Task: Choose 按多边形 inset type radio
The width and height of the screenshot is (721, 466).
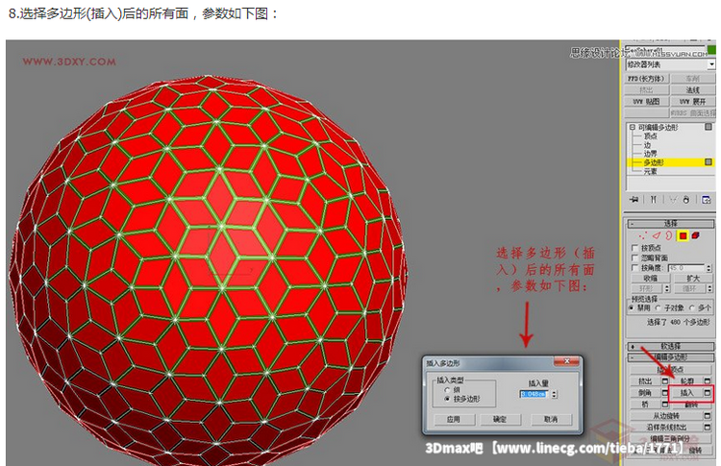Action: [x=446, y=400]
